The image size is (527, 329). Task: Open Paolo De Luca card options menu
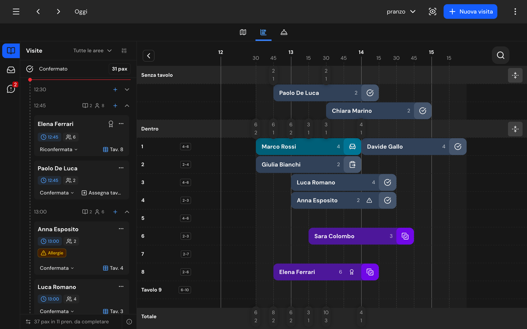click(121, 168)
